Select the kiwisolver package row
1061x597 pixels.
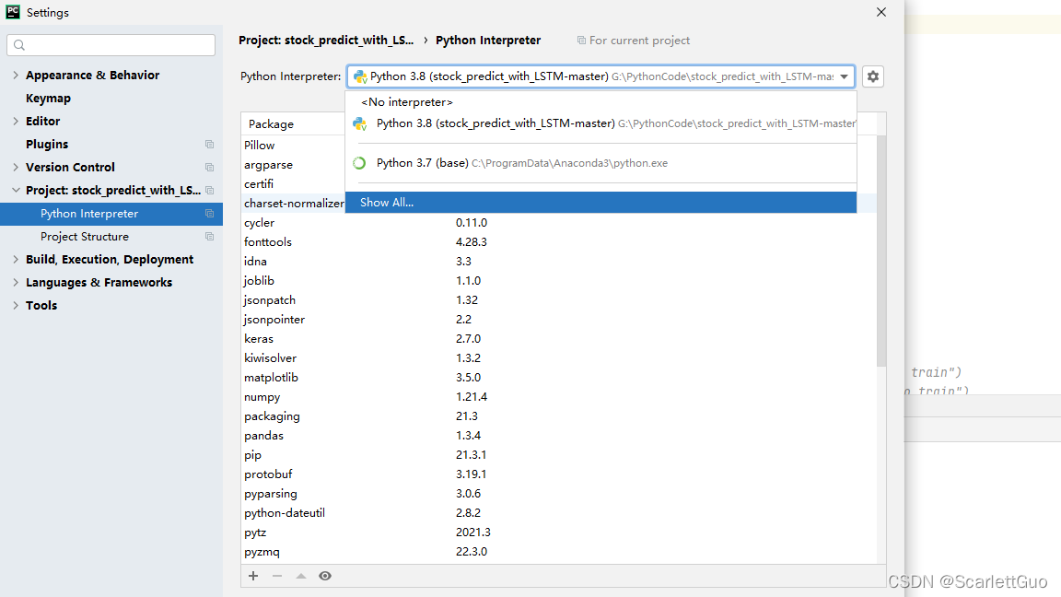pos(559,358)
